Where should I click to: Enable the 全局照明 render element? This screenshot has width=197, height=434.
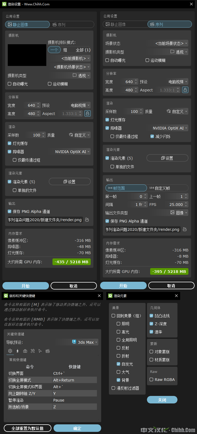point(119,340)
